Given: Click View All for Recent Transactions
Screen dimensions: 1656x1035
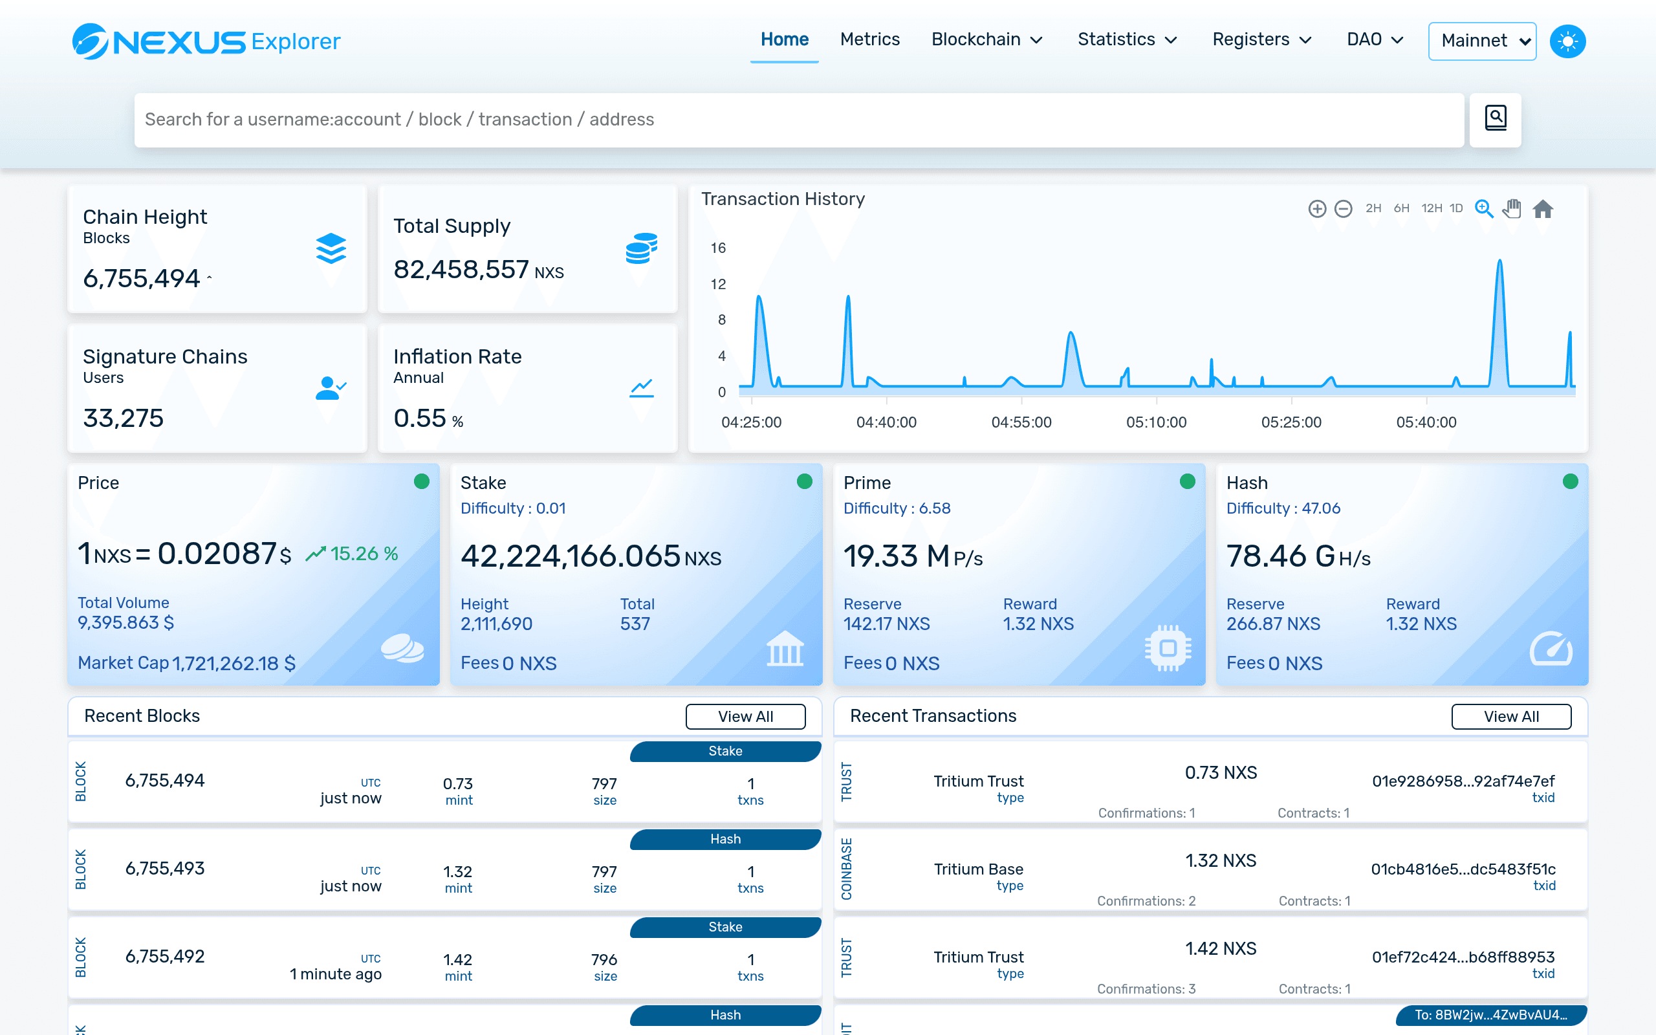Looking at the screenshot, I should point(1511,717).
